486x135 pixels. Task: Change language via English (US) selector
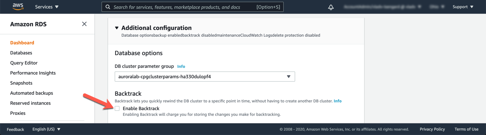pyautogui.click(x=47, y=129)
